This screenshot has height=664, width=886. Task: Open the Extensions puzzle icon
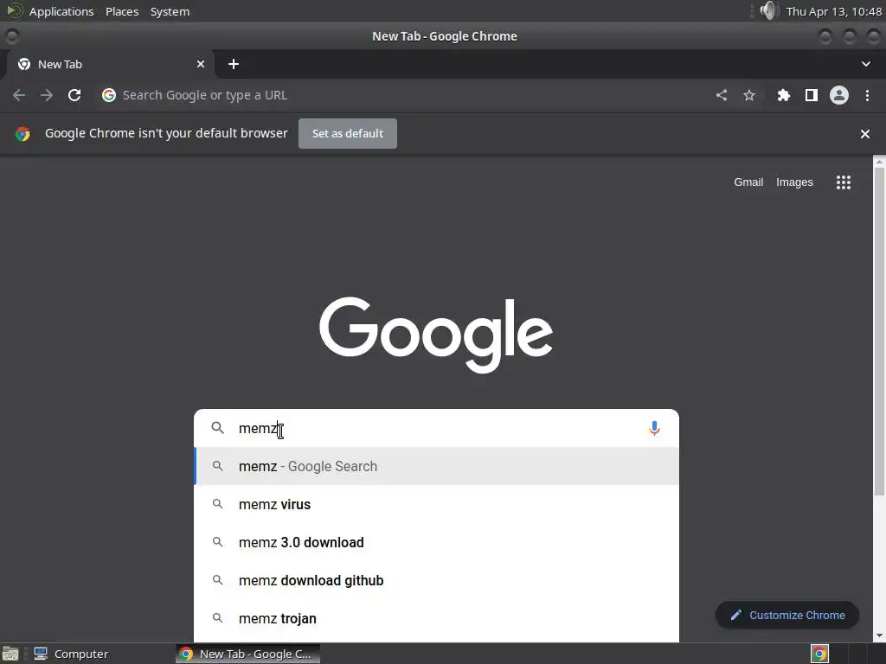[783, 95]
